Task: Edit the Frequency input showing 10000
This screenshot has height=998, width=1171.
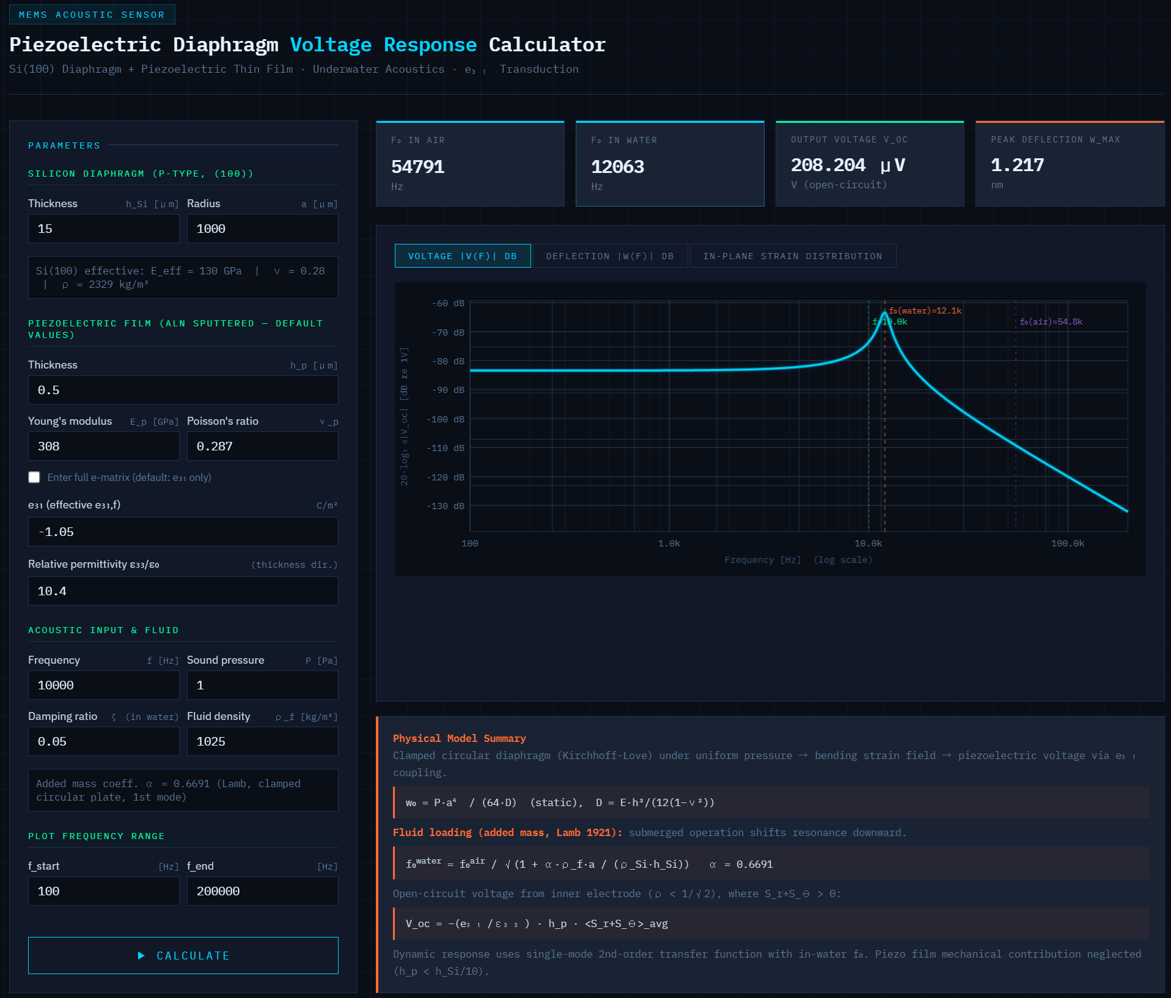Action: 103,685
